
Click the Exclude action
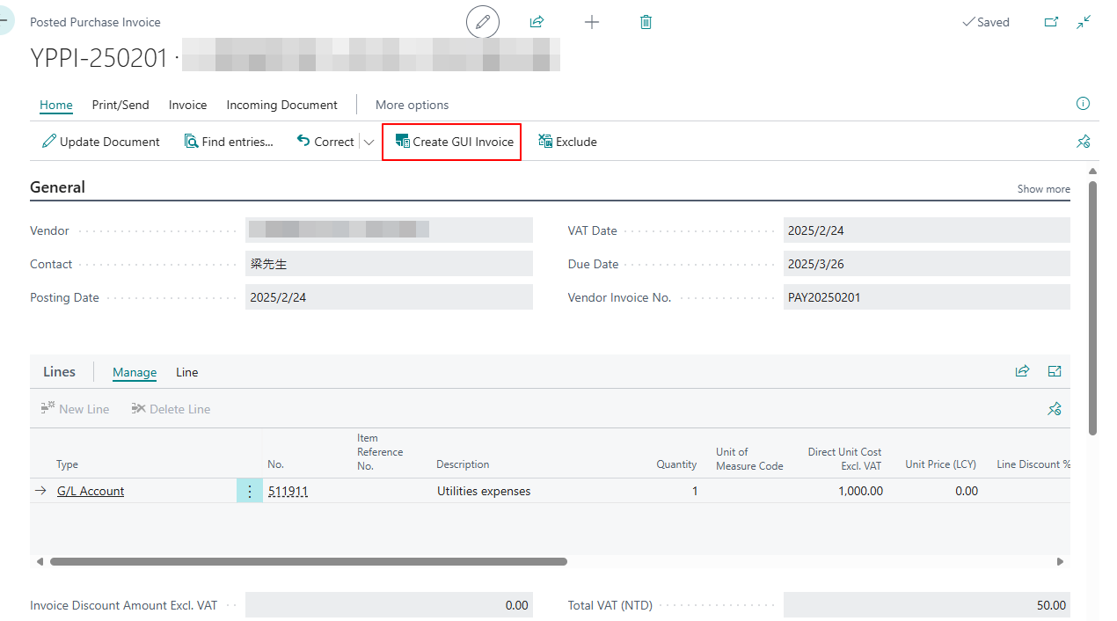tap(567, 142)
